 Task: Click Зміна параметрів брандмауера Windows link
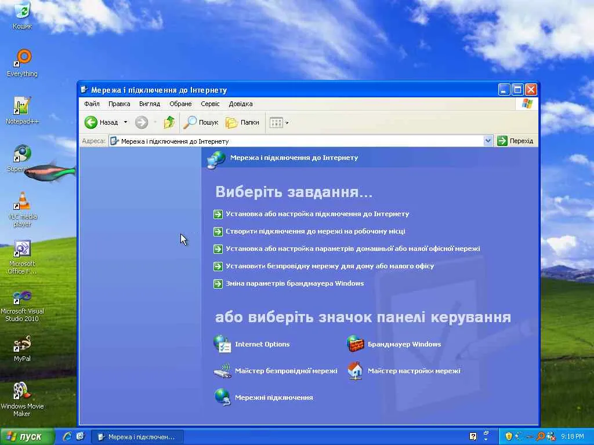click(x=295, y=283)
